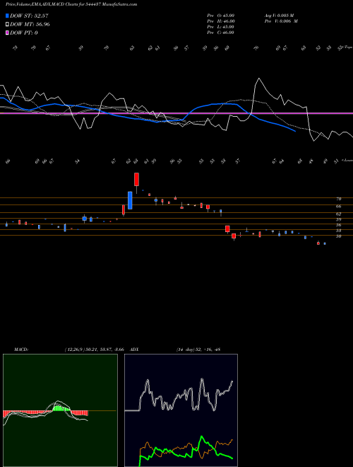The height and width of the screenshot is (467, 353).
Task: Open the green MACD histogram chart panel
Action: pyautogui.click(x=60, y=410)
